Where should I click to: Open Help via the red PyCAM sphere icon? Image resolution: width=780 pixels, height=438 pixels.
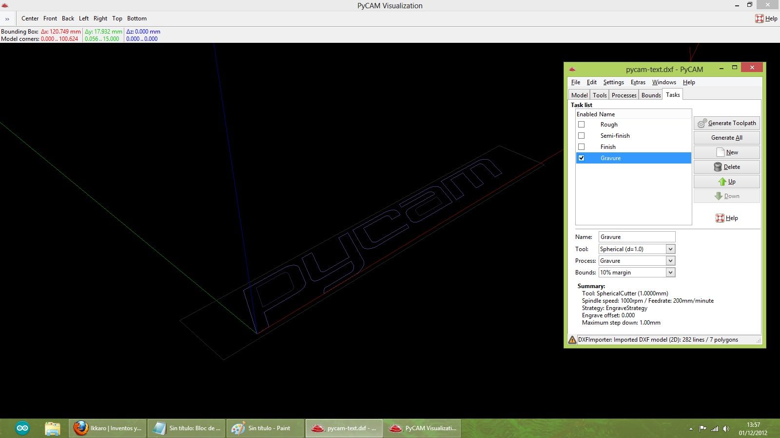pos(719,218)
